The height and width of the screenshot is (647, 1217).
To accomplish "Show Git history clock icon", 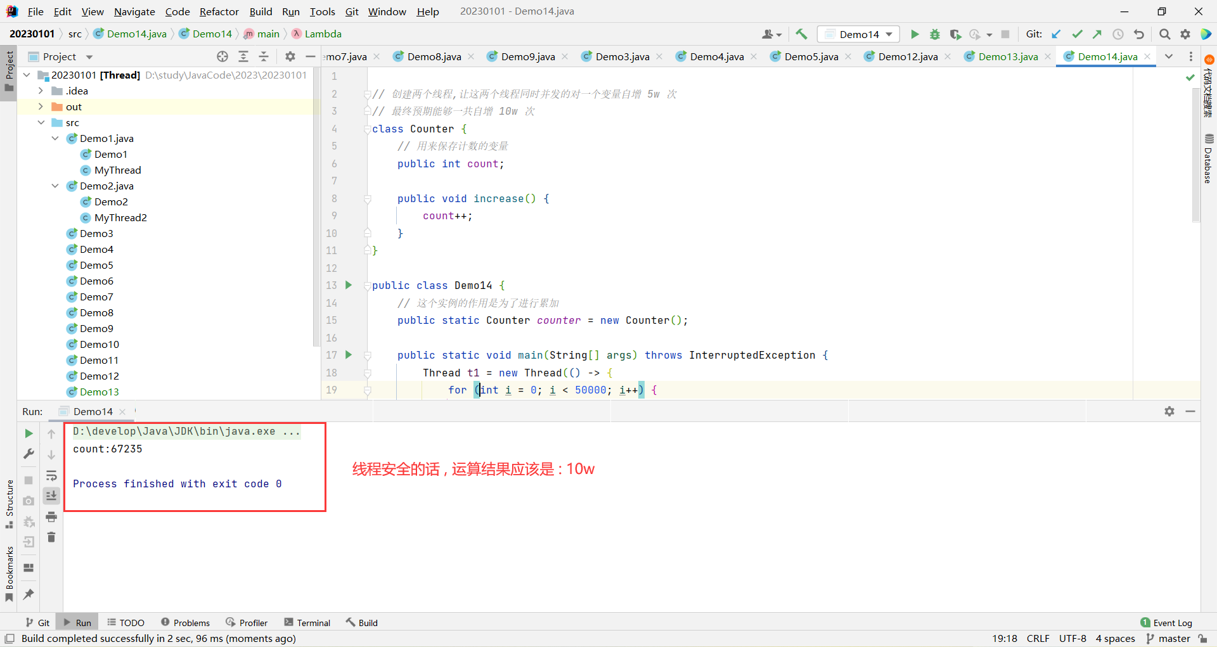I will (1118, 34).
